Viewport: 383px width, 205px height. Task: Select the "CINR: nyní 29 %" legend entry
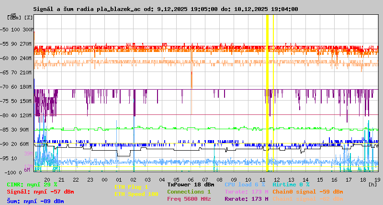point(32,184)
